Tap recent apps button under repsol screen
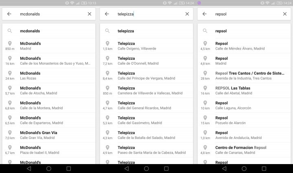Image resolution: width=293 pixels, height=173 pixels. click(x=264, y=169)
